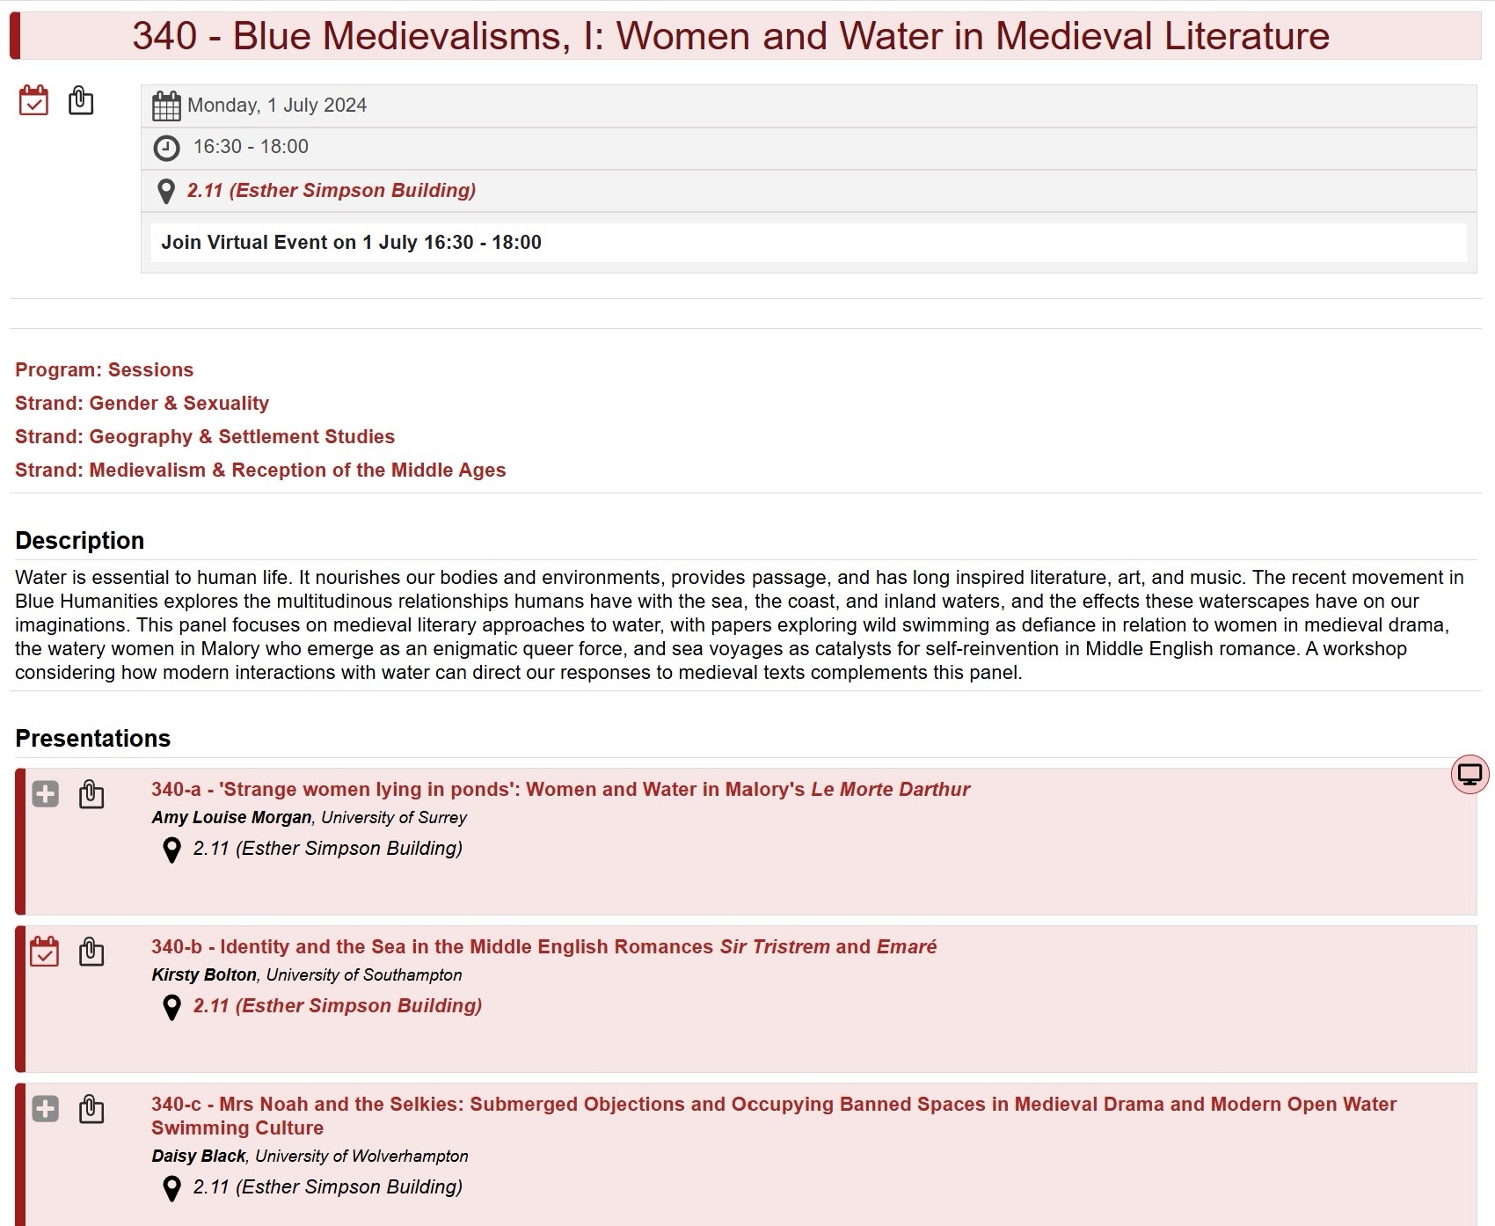Image resolution: width=1495 pixels, height=1226 pixels.
Task: Expand Identity and the Sea presentation 340-b
Action: (x=543, y=947)
